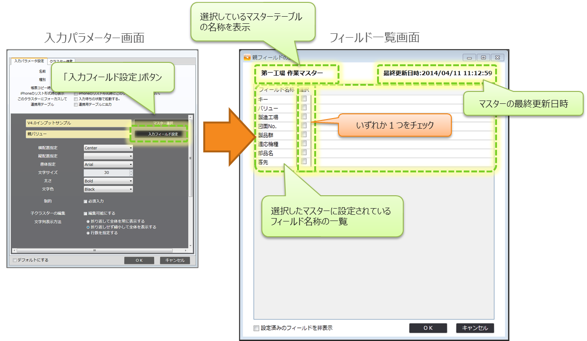
Task: Select 行数を指定する radio option
Action: tap(87, 233)
